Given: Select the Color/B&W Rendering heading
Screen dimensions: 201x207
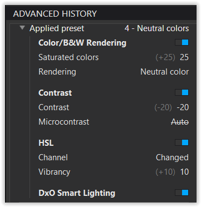Looking at the screenshot, I should [82, 43].
